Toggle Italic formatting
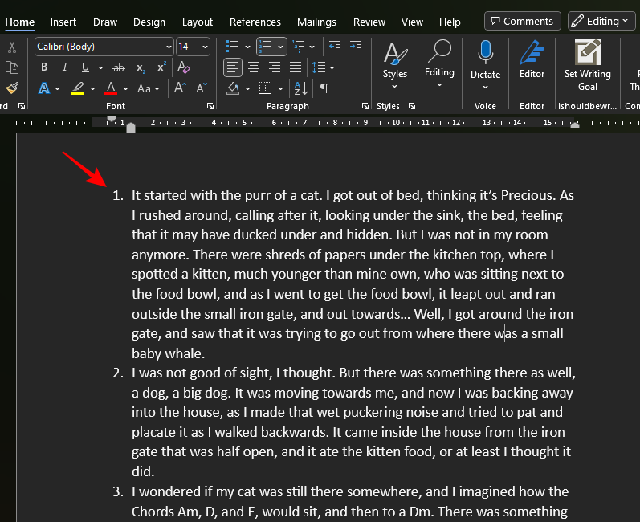This screenshot has height=522, width=640. (x=64, y=67)
